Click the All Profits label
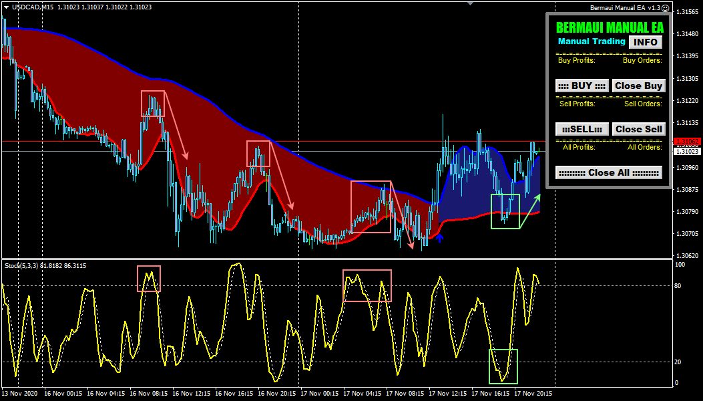The width and height of the screenshot is (703, 401). tap(579, 147)
